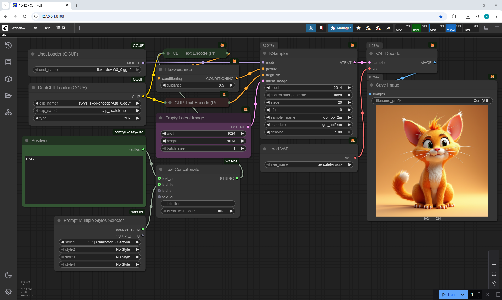Open the queue history sidebar icon
The height and width of the screenshot is (300, 502).
(x=8, y=45)
